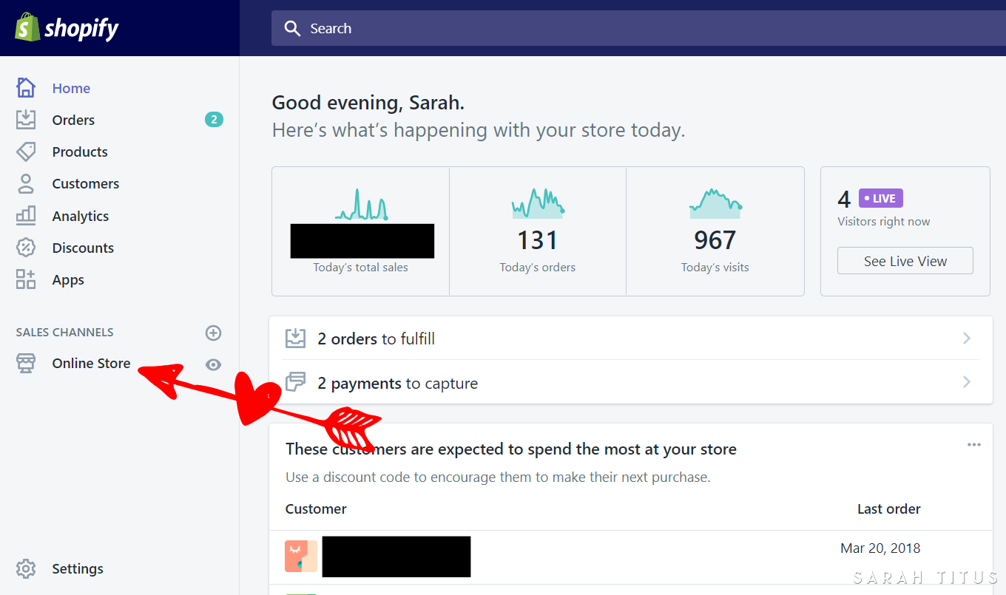
Task: Click the See Live View button
Action: point(905,261)
